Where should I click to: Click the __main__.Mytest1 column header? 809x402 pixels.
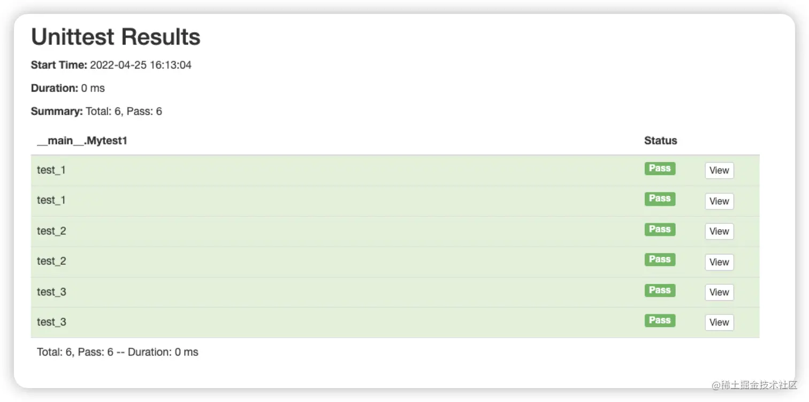click(82, 141)
